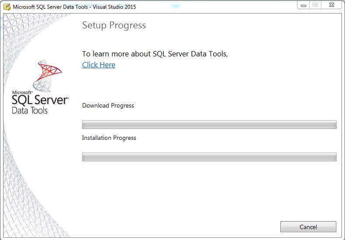
Task: Click the Cancel button
Action: [308, 226]
